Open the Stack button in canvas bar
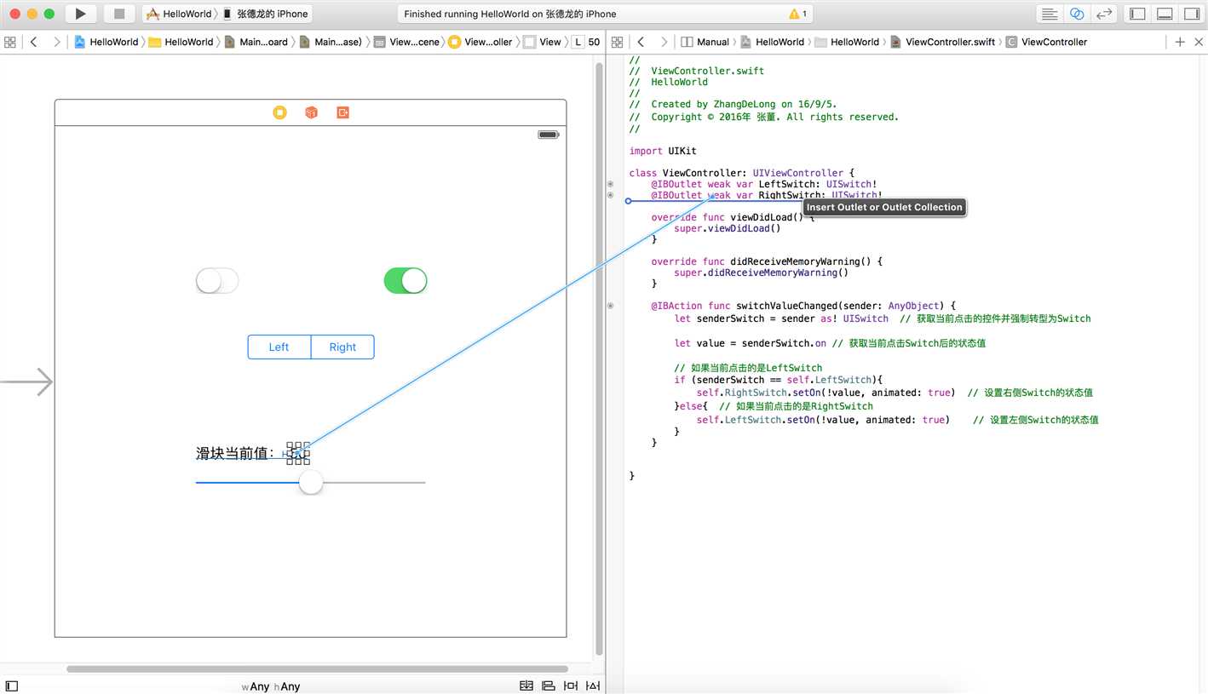 point(526,686)
